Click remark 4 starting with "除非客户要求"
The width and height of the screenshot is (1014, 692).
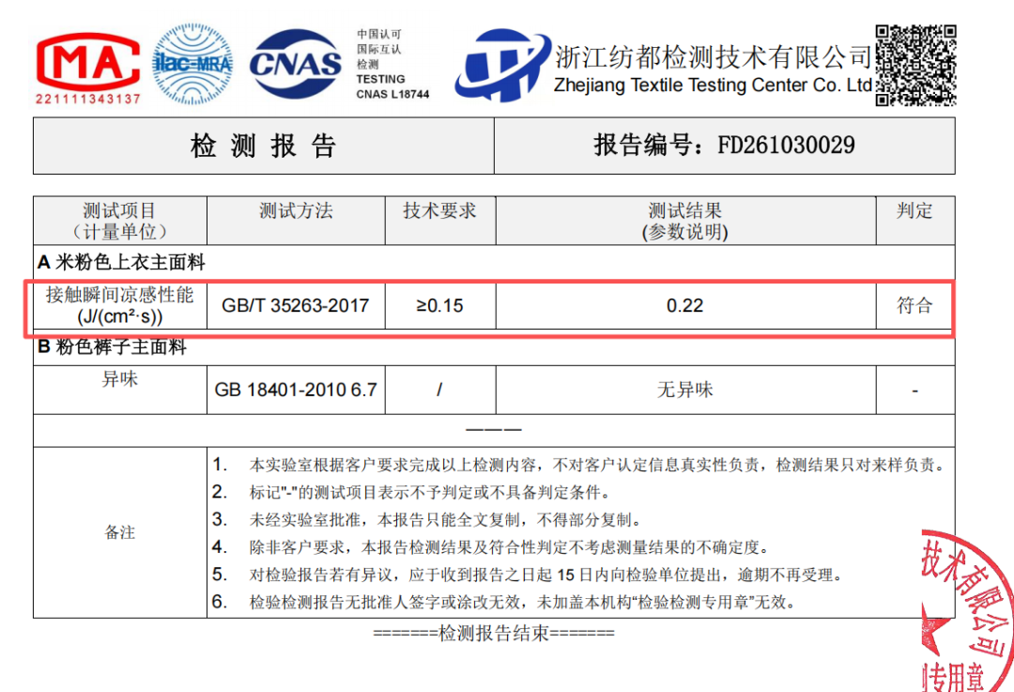pyautogui.click(x=491, y=547)
